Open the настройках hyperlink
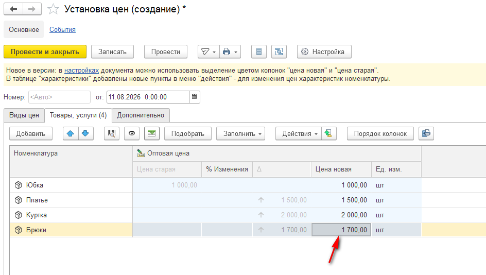The image size is (486, 275). click(x=81, y=71)
